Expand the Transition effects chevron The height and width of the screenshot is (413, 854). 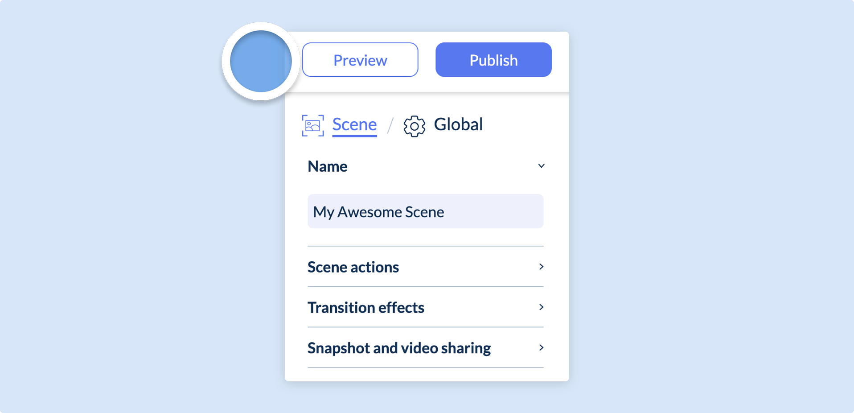point(541,307)
